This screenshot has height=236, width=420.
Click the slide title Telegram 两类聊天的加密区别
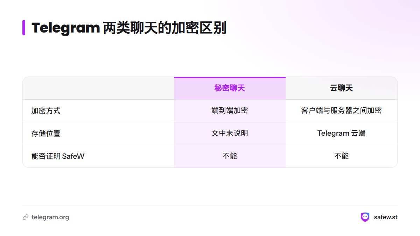pyautogui.click(x=129, y=28)
